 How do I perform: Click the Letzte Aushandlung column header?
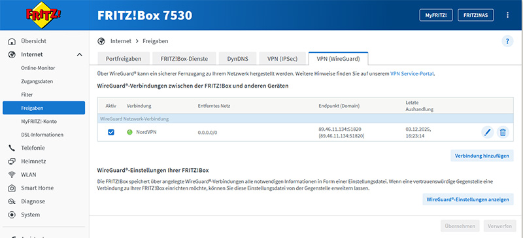[x=419, y=106]
